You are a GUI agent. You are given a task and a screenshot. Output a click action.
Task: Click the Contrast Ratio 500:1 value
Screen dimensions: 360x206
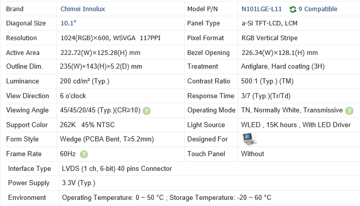[x=268, y=81]
